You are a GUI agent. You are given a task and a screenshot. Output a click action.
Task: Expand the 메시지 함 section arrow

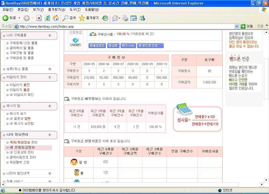50,106
